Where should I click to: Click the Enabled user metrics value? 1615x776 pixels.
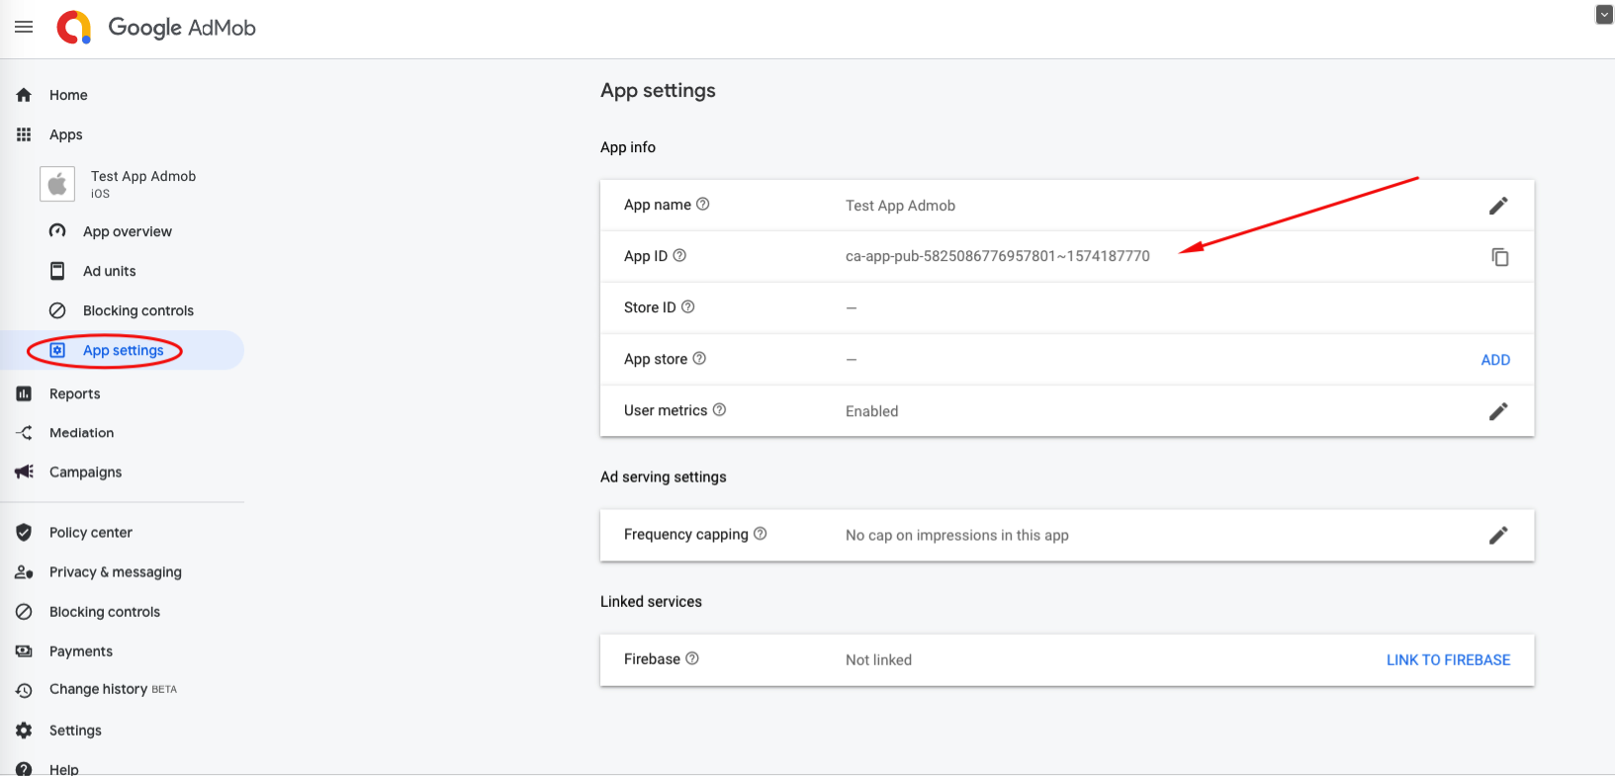(872, 411)
